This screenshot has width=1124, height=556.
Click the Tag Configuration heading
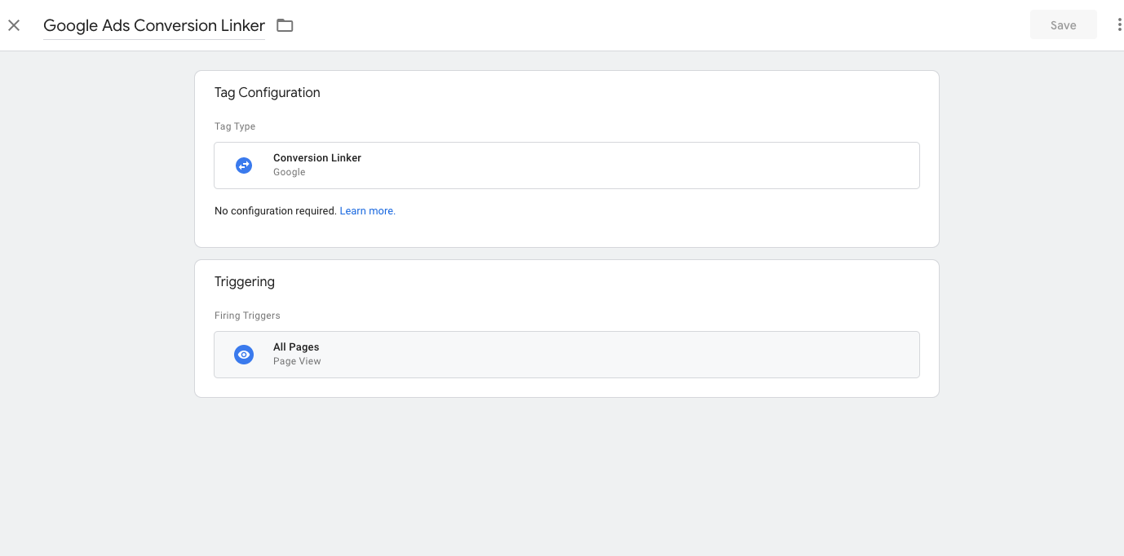(268, 93)
